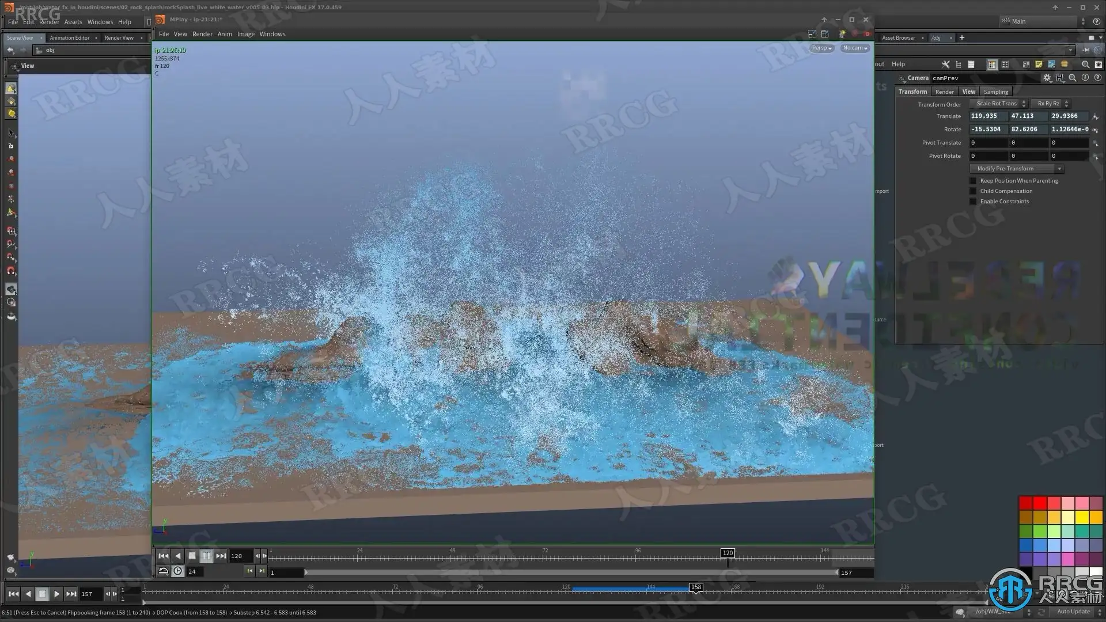Pick the bright red color swatch
The image size is (1106, 622).
click(x=1040, y=503)
